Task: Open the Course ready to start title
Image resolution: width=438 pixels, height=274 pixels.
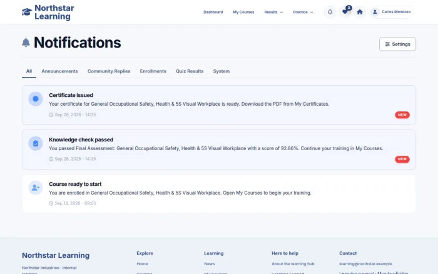Action: [75, 184]
